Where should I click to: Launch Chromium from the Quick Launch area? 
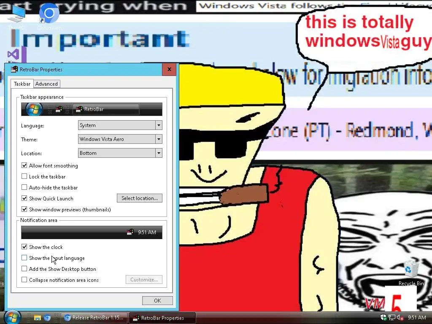point(47,318)
